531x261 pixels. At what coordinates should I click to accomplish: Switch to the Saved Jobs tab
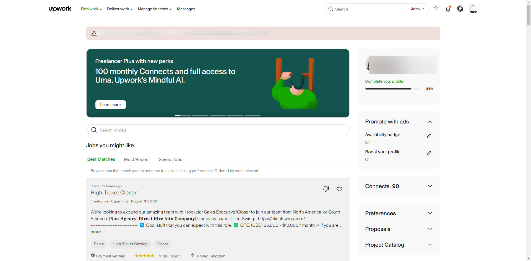tap(170, 160)
